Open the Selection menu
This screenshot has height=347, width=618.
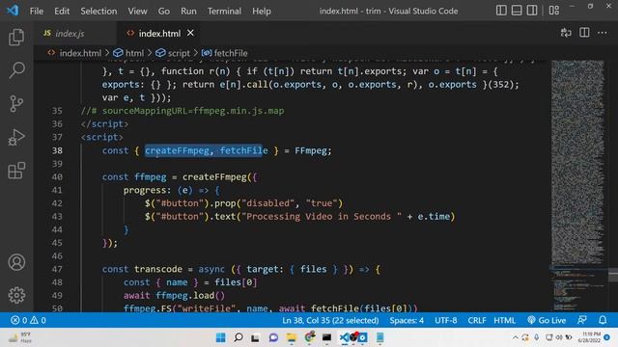[98, 11]
